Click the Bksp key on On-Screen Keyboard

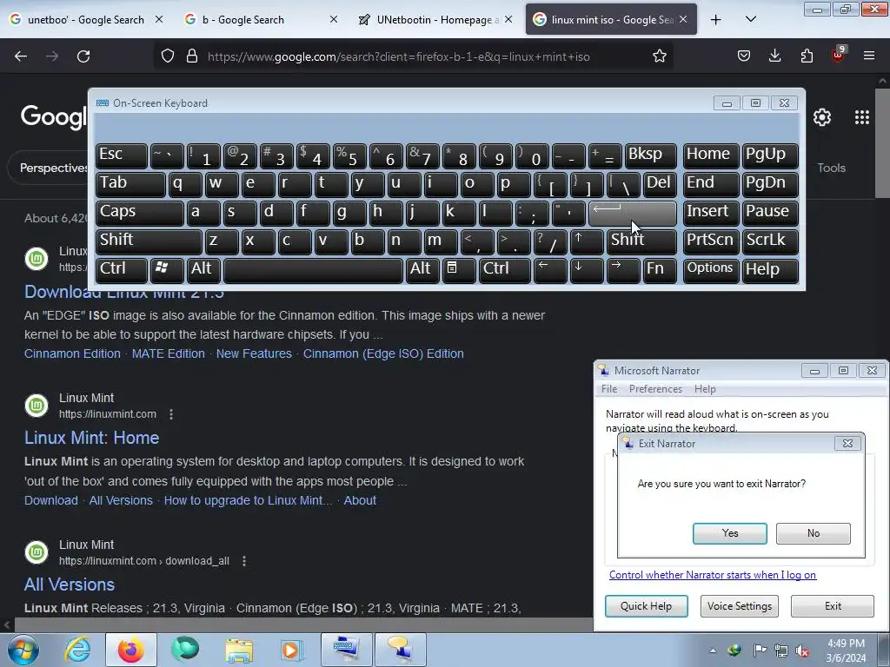click(x=650, y=155)
